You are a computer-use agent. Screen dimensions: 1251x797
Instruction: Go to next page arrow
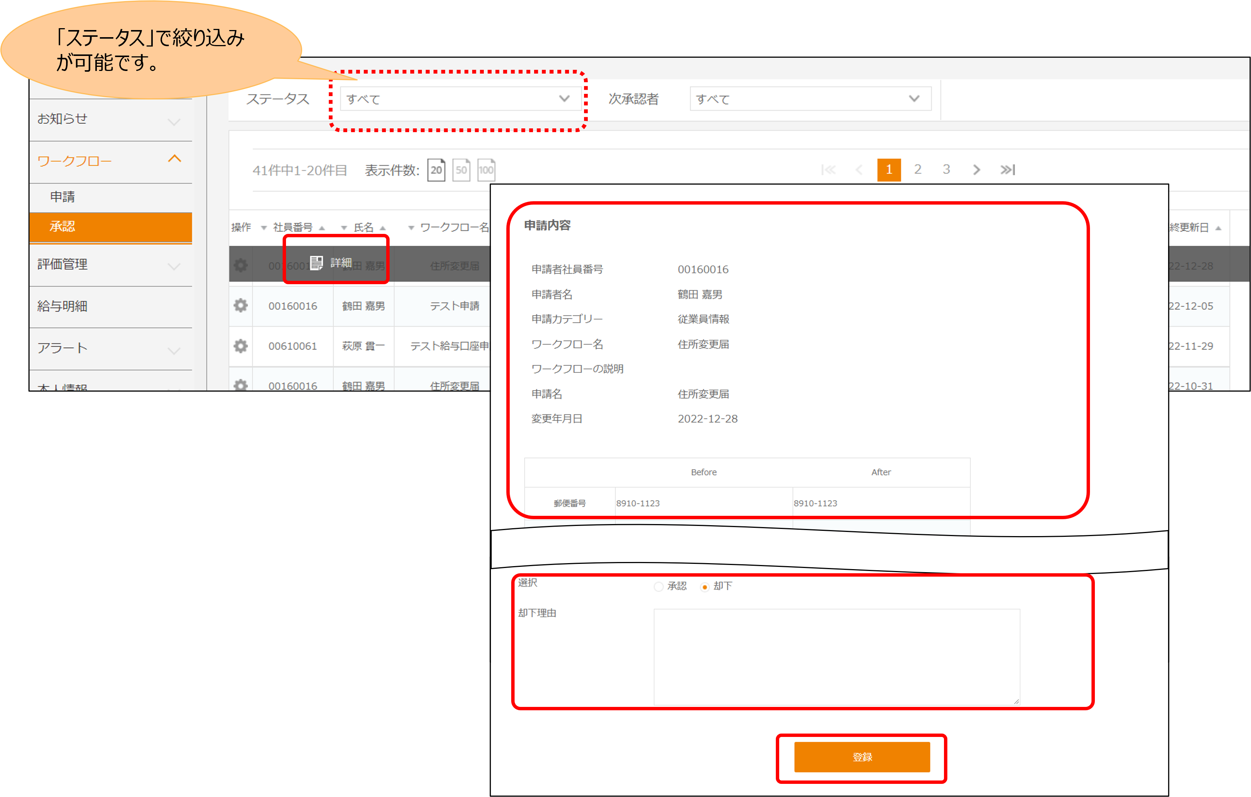tap(976, 170)
